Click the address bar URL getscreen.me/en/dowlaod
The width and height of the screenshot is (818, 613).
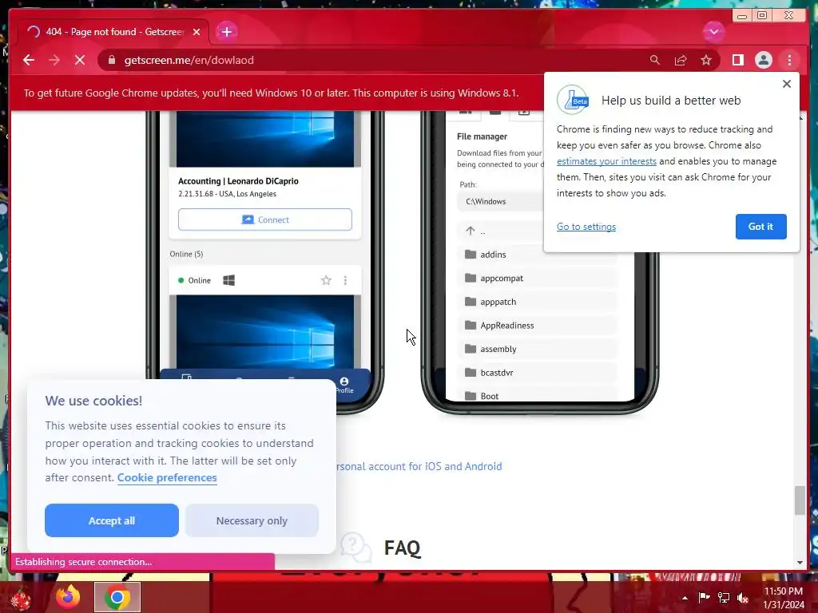(x=189, y=60)
